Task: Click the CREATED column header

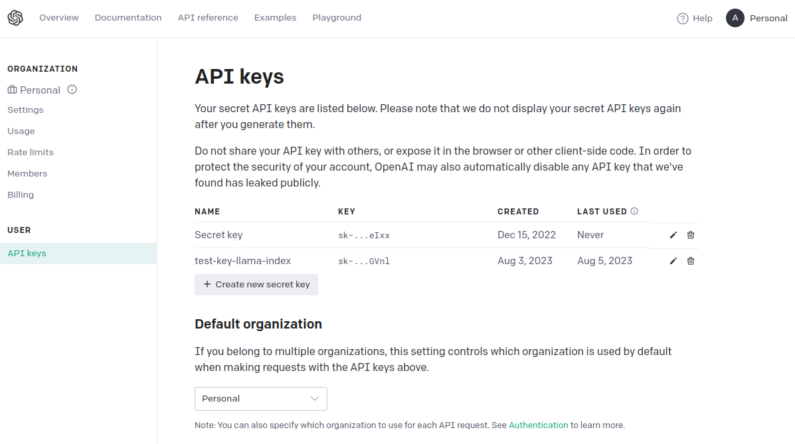Action: 518,211
